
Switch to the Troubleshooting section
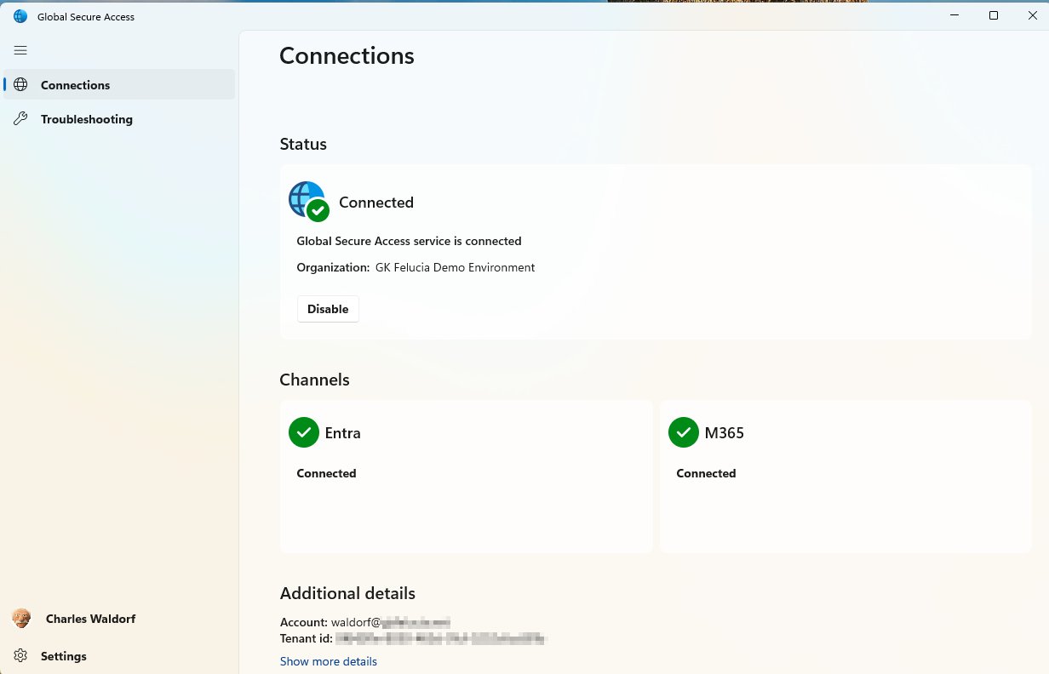point(86,119)
